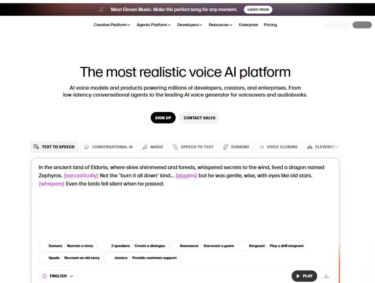
Task: Click the [sarcastically] tag in the sample text
Action: click(x=81, y=176)
